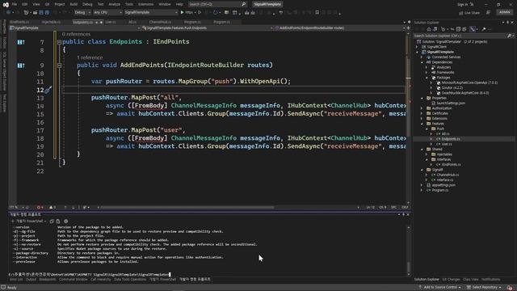This screenshot has height=291, width=517.
Task: Click the notification bell icon in status bar
Action: pos(510,288)
